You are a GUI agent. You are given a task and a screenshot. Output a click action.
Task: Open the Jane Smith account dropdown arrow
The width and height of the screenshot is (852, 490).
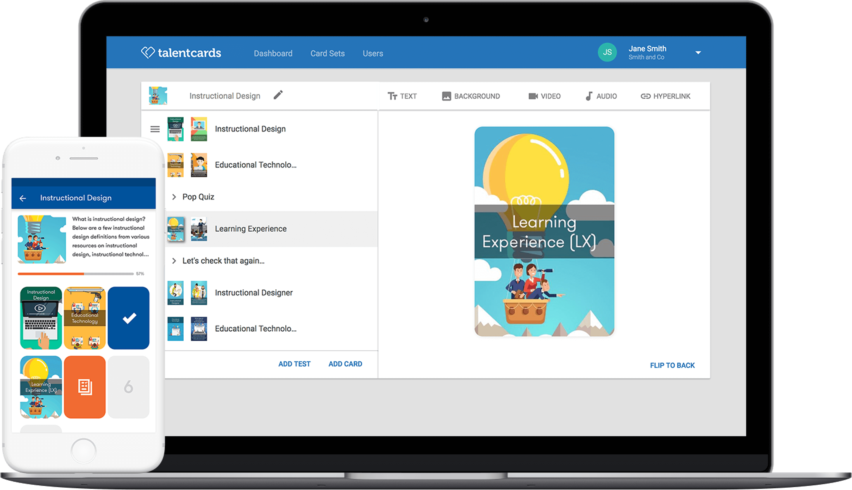[698, 53]
